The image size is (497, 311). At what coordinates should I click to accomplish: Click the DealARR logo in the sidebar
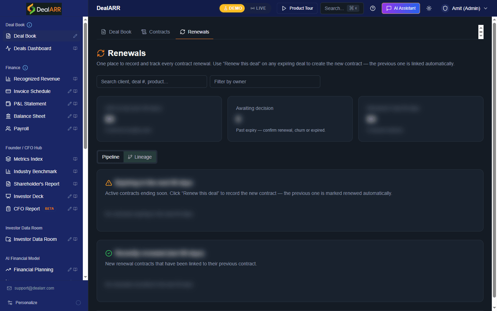(x=44, y=9)
